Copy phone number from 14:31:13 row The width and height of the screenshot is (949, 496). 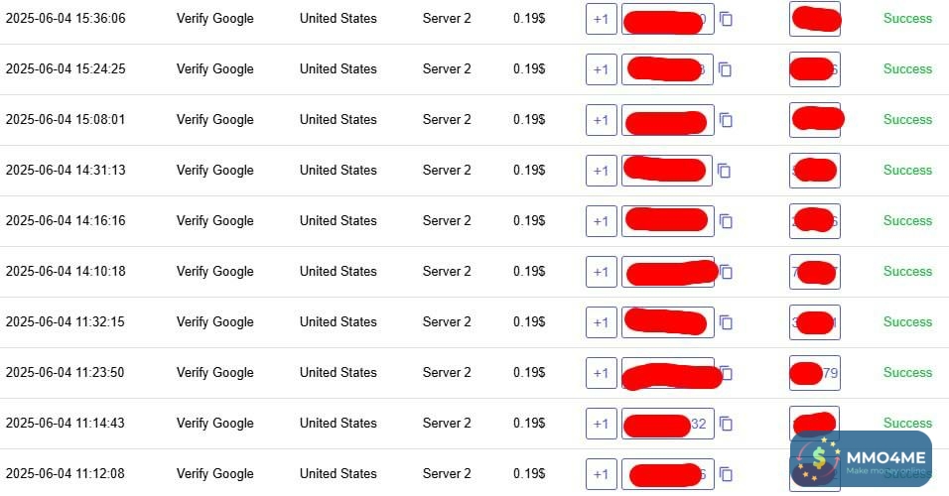tap(725, 171)
